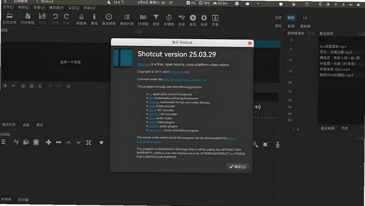
Task: Switch to the 日志 layout
Action: point(278,18)
